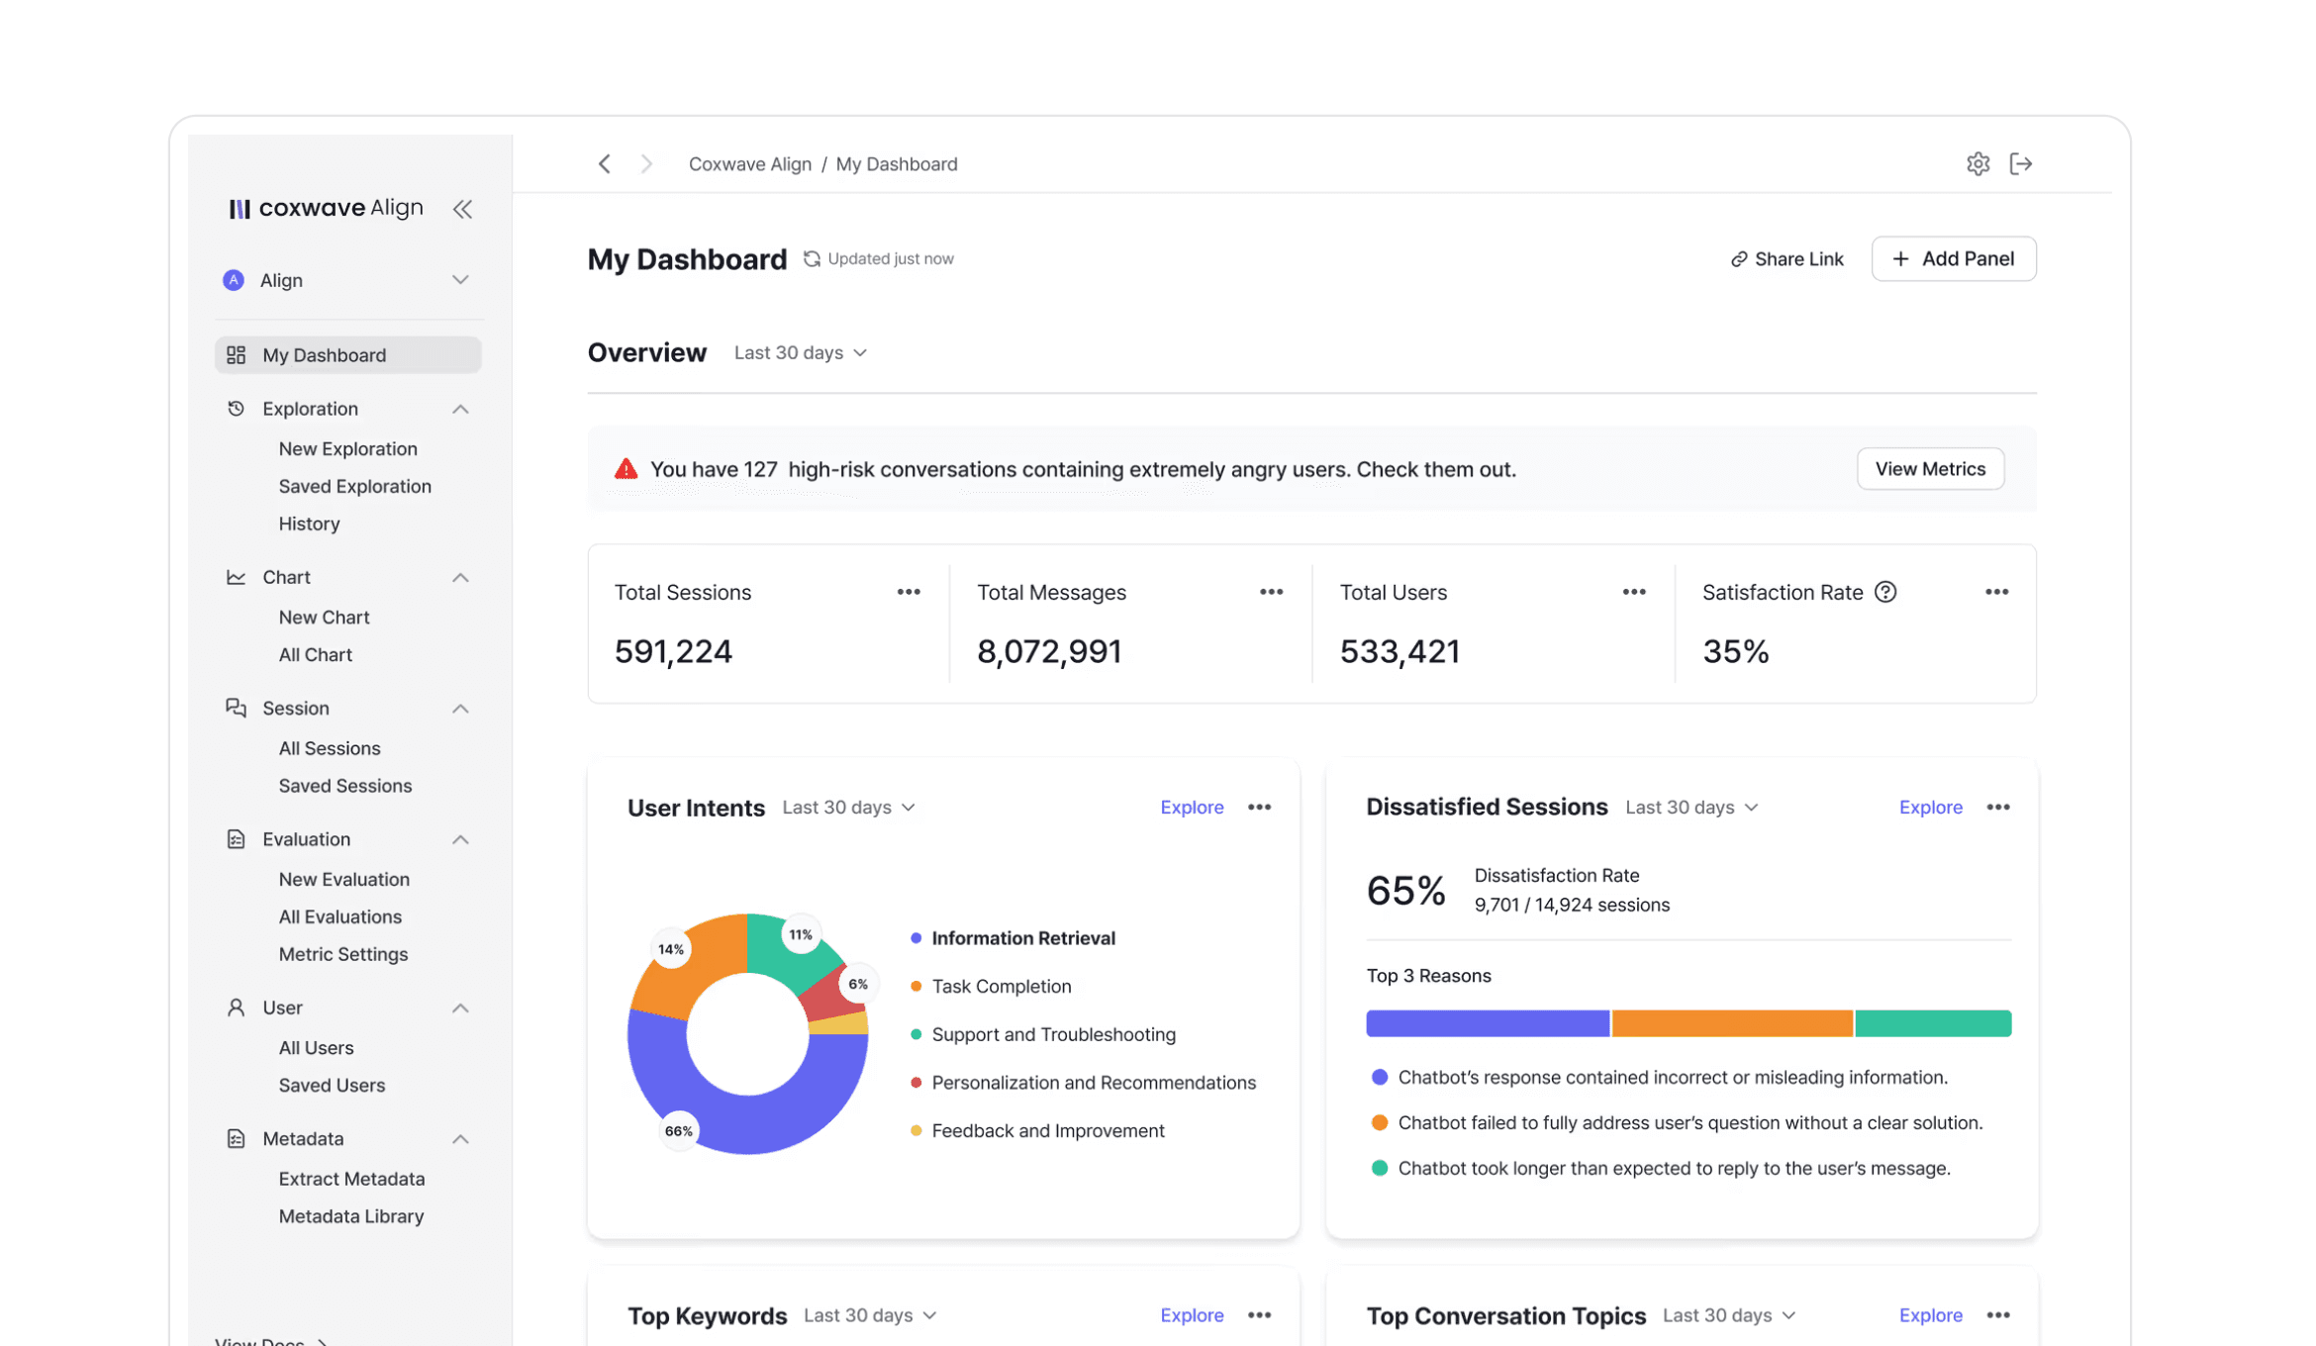Click orange segment of Top 3 Reasons bar

coord(1731,1023)
